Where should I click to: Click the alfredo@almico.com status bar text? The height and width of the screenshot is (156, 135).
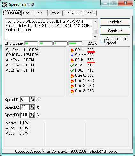point(105,152)
